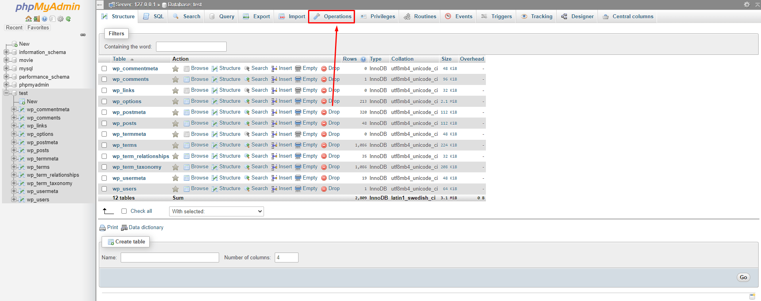The width and height of the screenshot is (761, 301).
Task: Click the Favorites button
Action: tap(38, 28)
